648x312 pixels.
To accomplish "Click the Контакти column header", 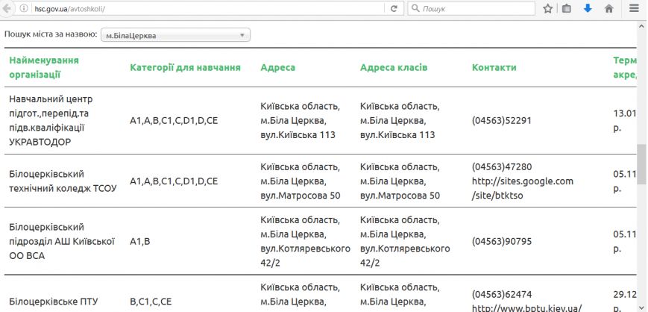I will (494, 67).
